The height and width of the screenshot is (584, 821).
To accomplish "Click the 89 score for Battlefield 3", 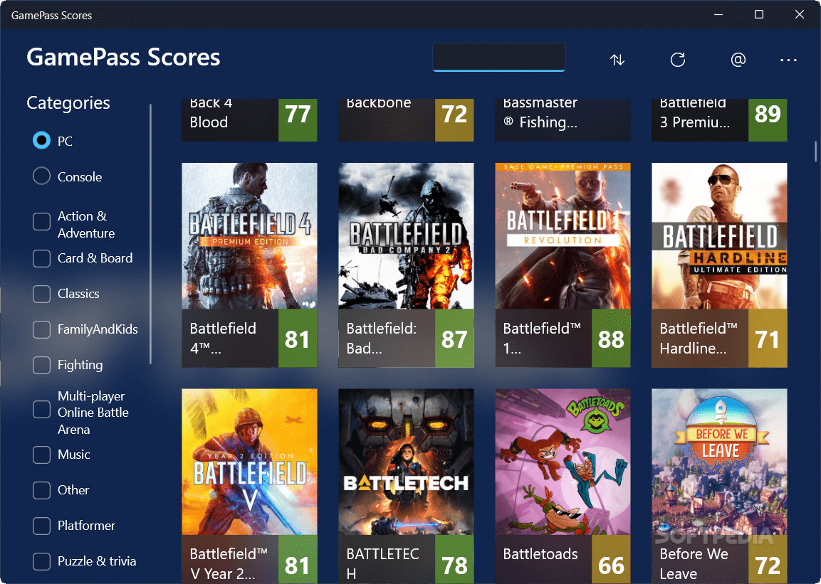I will point(768,120).
